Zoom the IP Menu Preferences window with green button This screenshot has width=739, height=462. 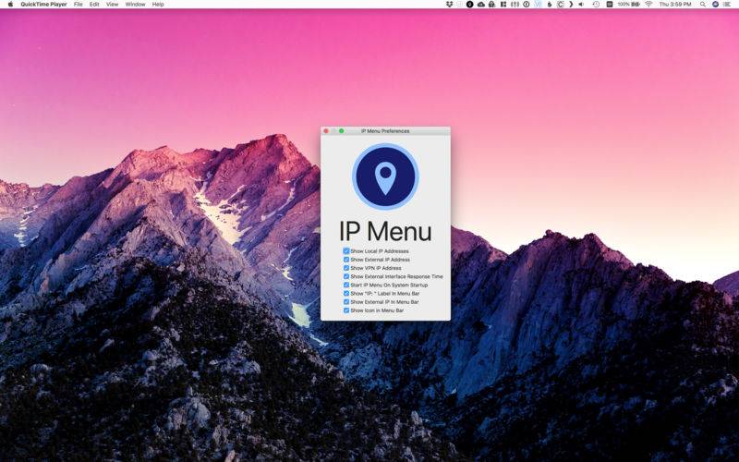point(342,131)
